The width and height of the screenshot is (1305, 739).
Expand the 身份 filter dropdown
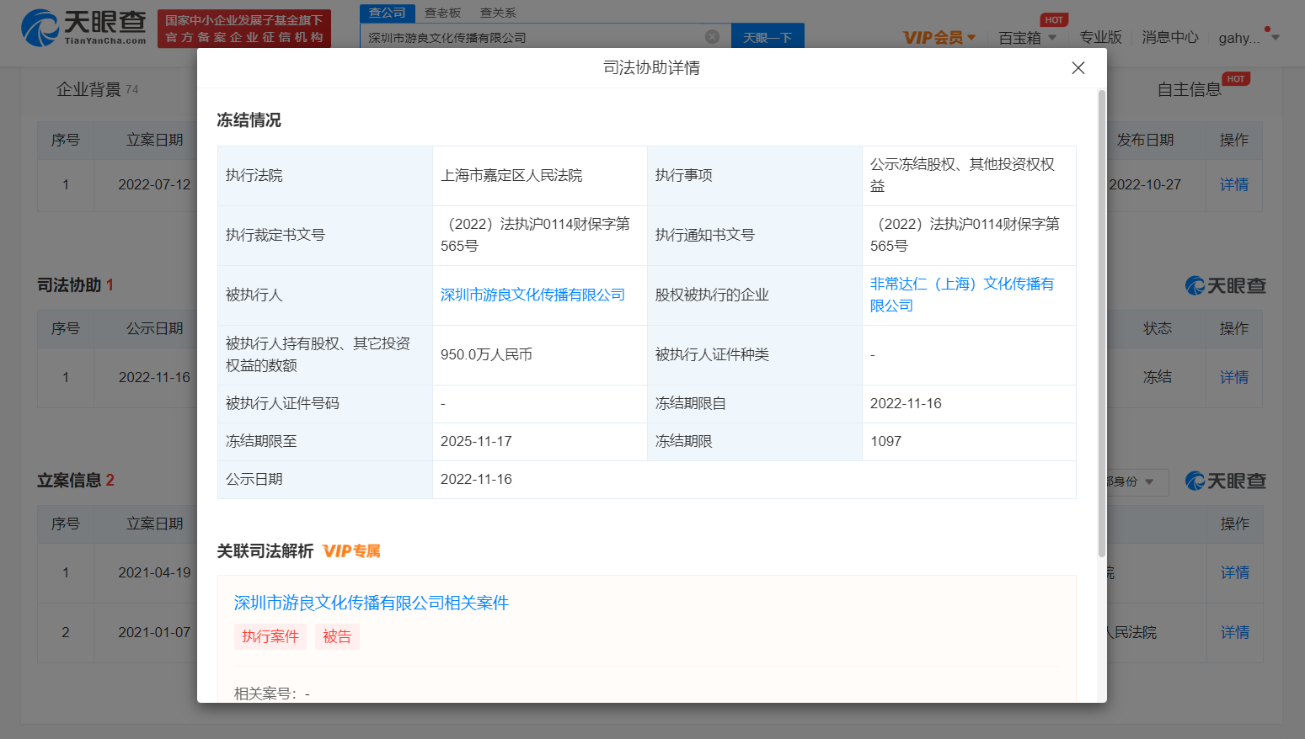(x=1136, y=481)
